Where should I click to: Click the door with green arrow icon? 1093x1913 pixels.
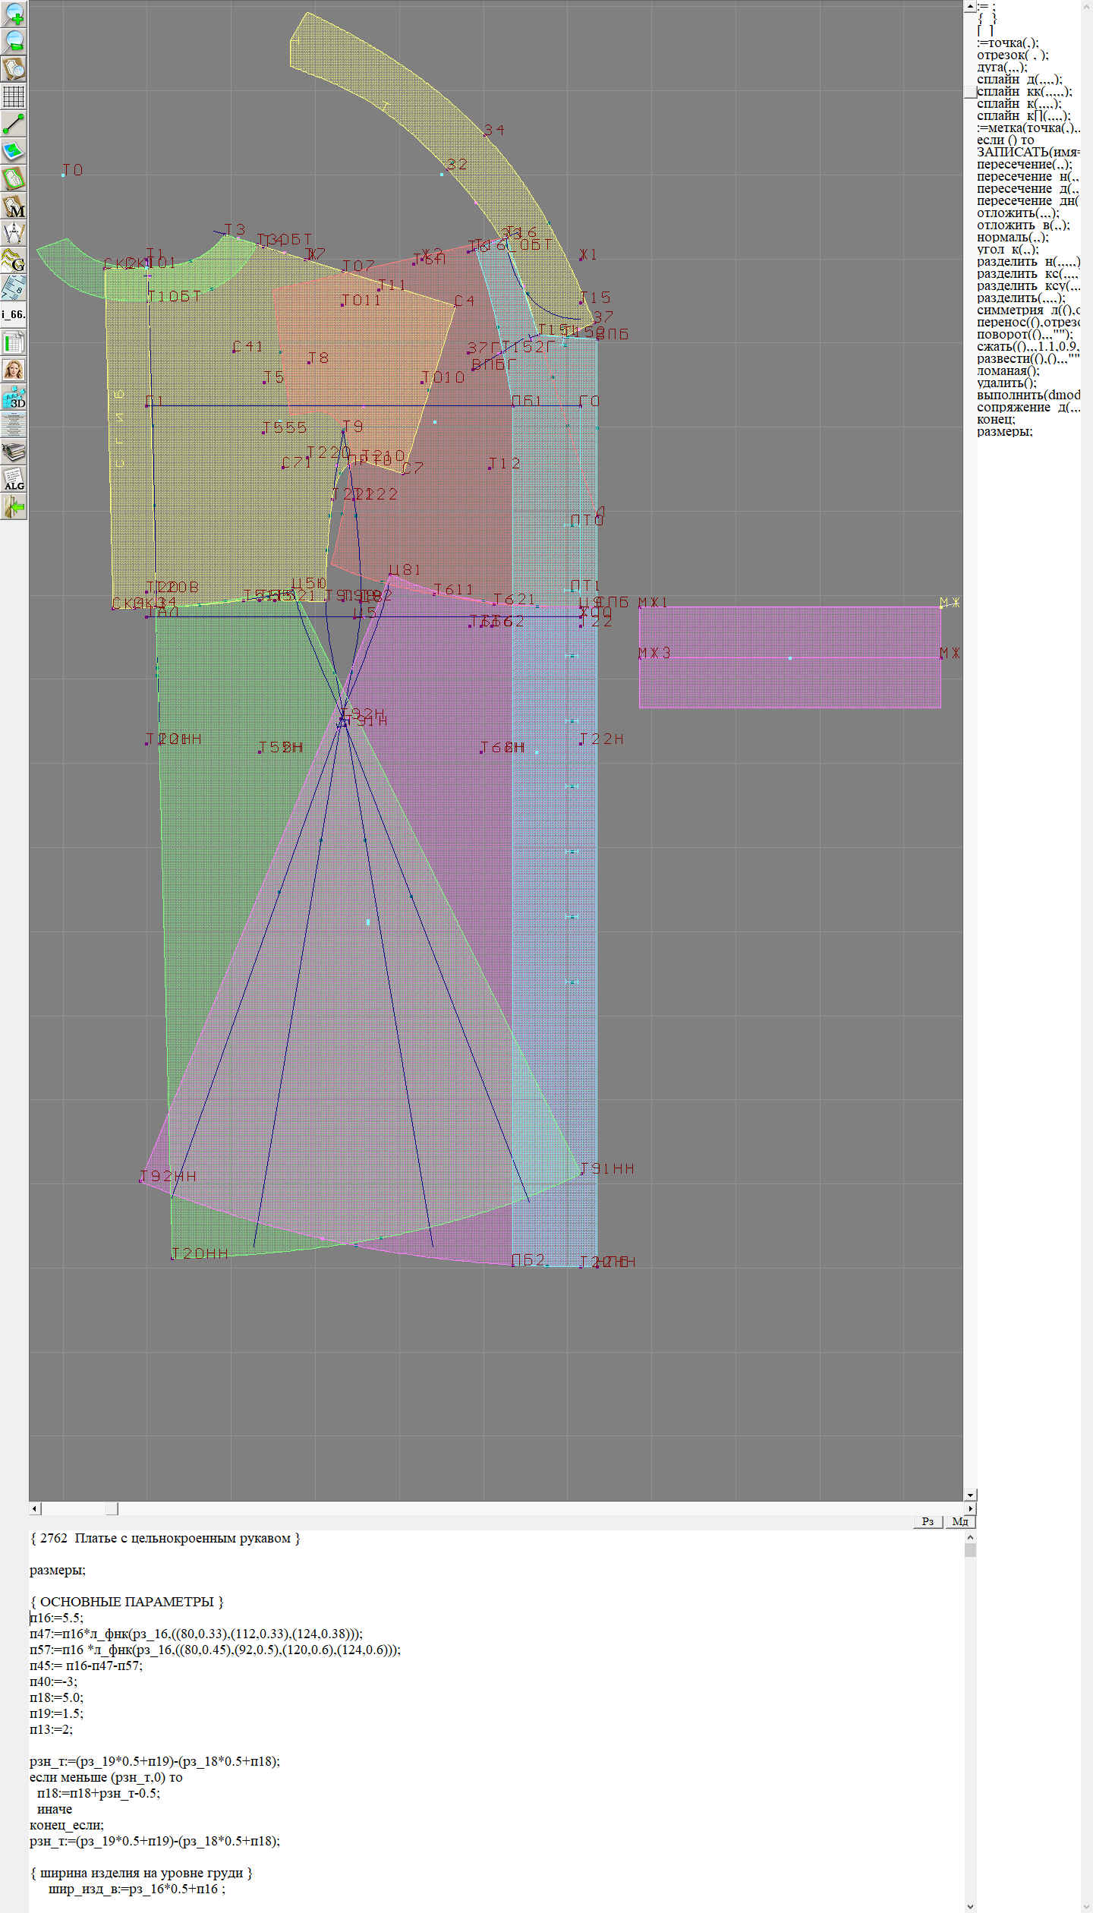[x=14, y=506]
